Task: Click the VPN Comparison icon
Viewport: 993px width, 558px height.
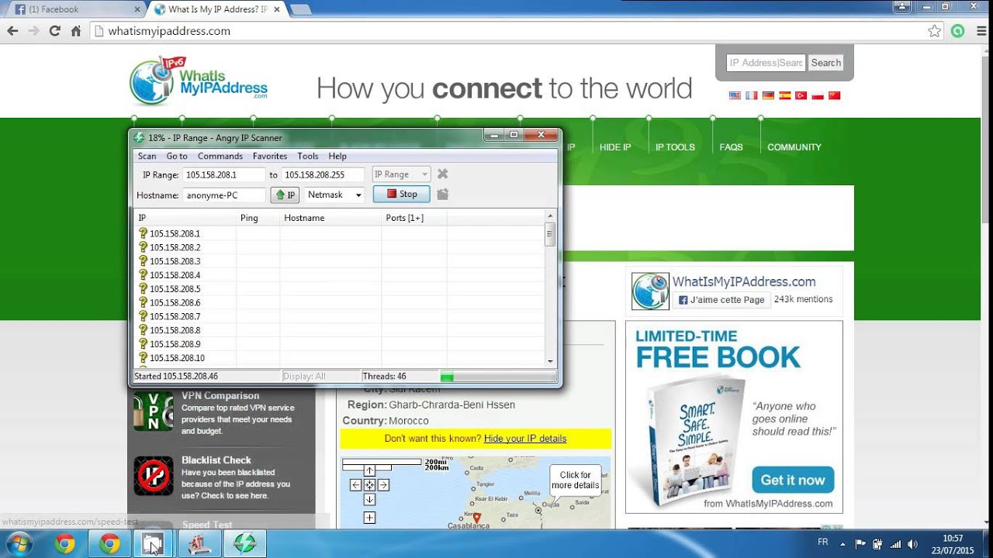Action: pos(154,411)
